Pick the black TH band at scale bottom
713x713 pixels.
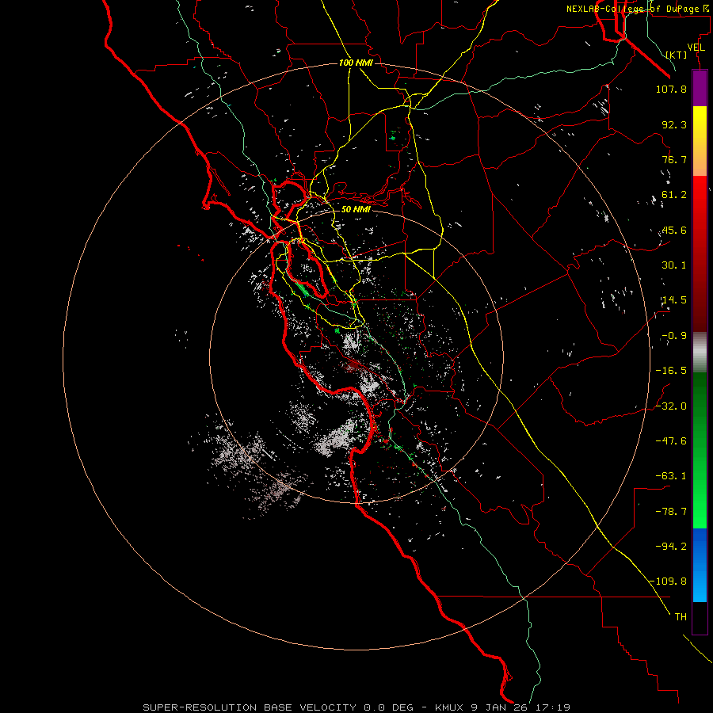click(700, 618)
